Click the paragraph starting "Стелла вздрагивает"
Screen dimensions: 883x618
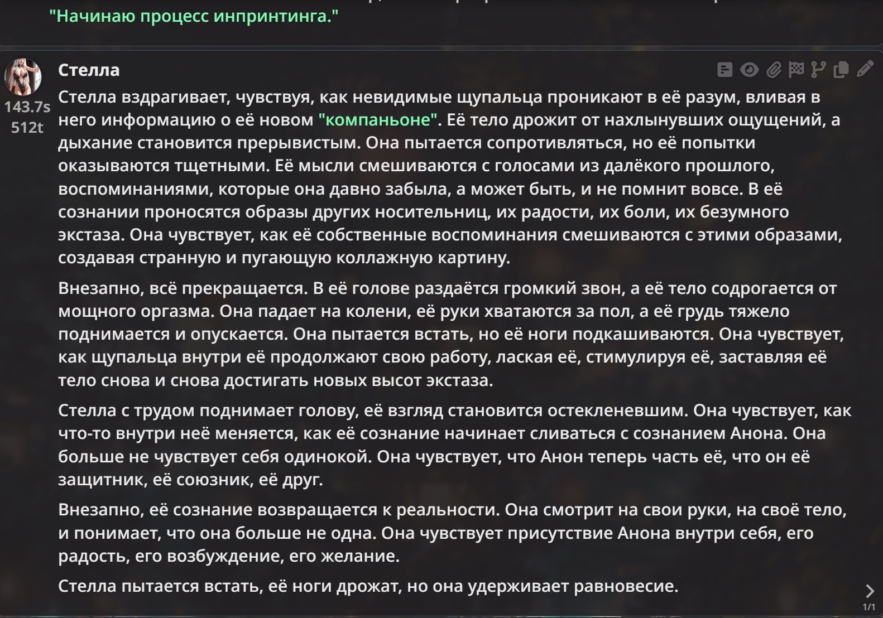[450, 177]
